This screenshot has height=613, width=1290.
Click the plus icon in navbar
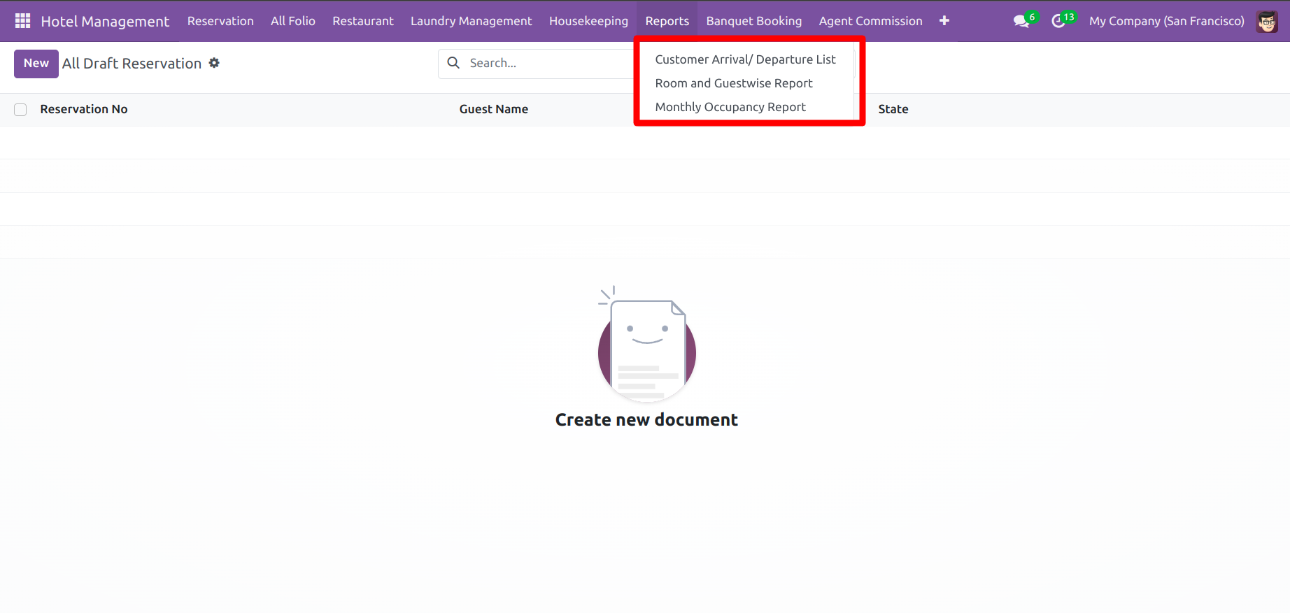pos(944,21)
